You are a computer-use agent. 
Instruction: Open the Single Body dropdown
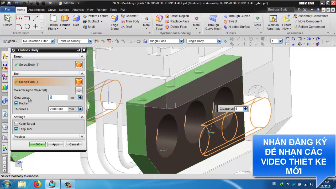(219, 41)
